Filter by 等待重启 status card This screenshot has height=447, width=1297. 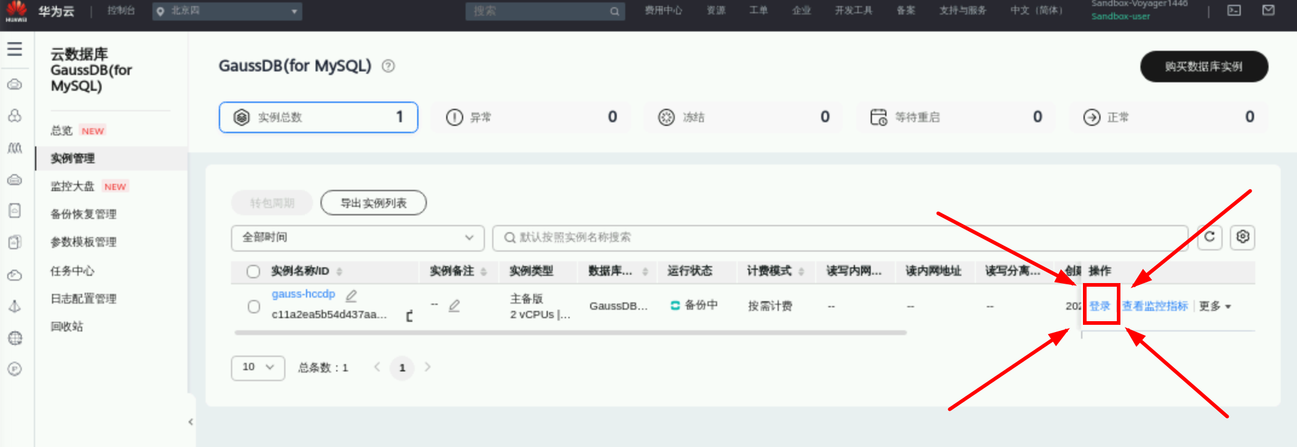click(x=956, y=117)
